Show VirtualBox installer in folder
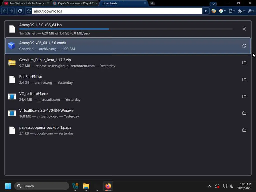 tap(244, 113)
